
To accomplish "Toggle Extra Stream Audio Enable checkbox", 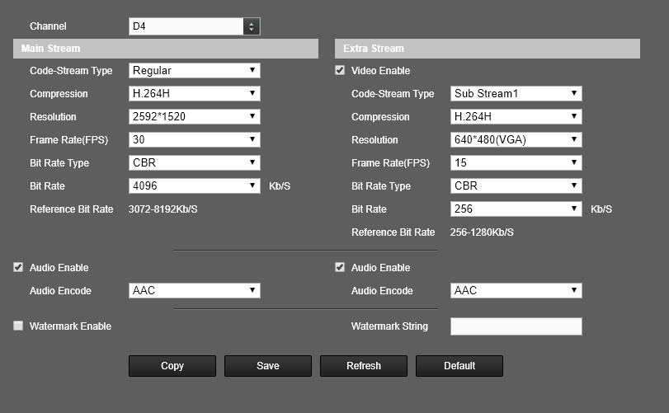I will [x=340, y=267].
